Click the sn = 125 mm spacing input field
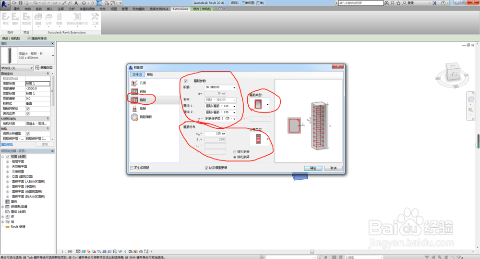Image resolution: width=480 pixels, height=259 pixels. click(x=215, y=134)
